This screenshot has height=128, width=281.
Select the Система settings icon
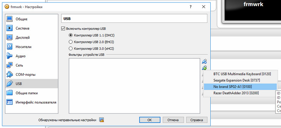pos(9,28)
